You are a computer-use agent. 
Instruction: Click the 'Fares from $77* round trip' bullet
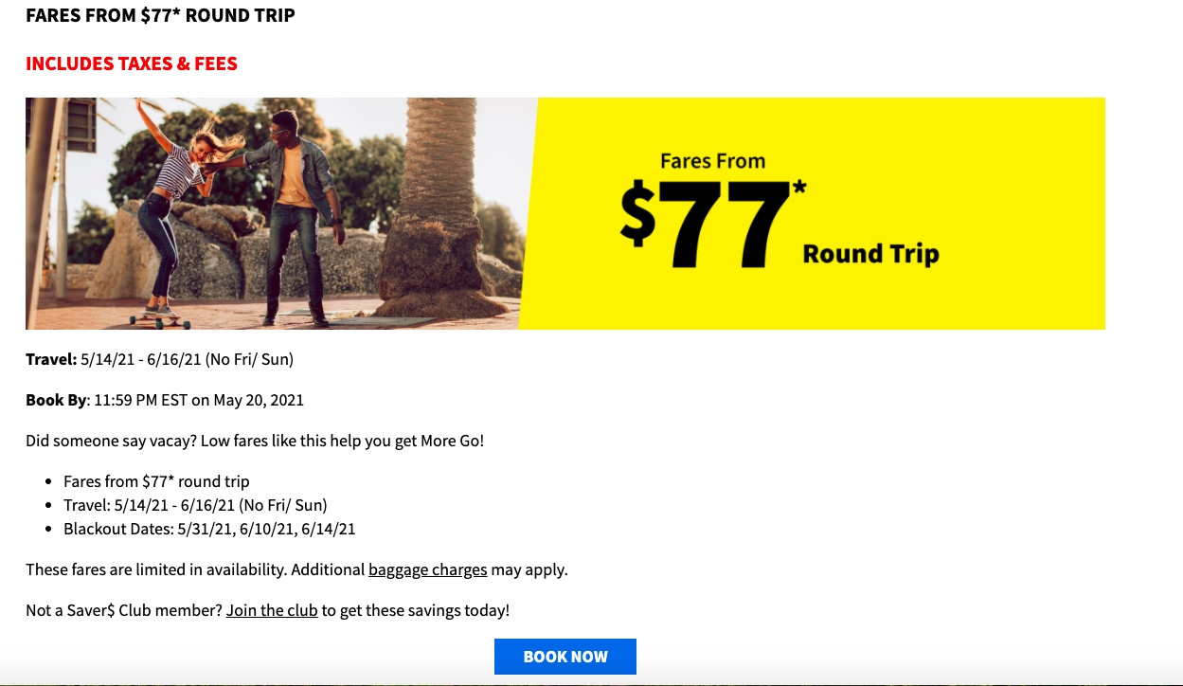click(156, 481)
